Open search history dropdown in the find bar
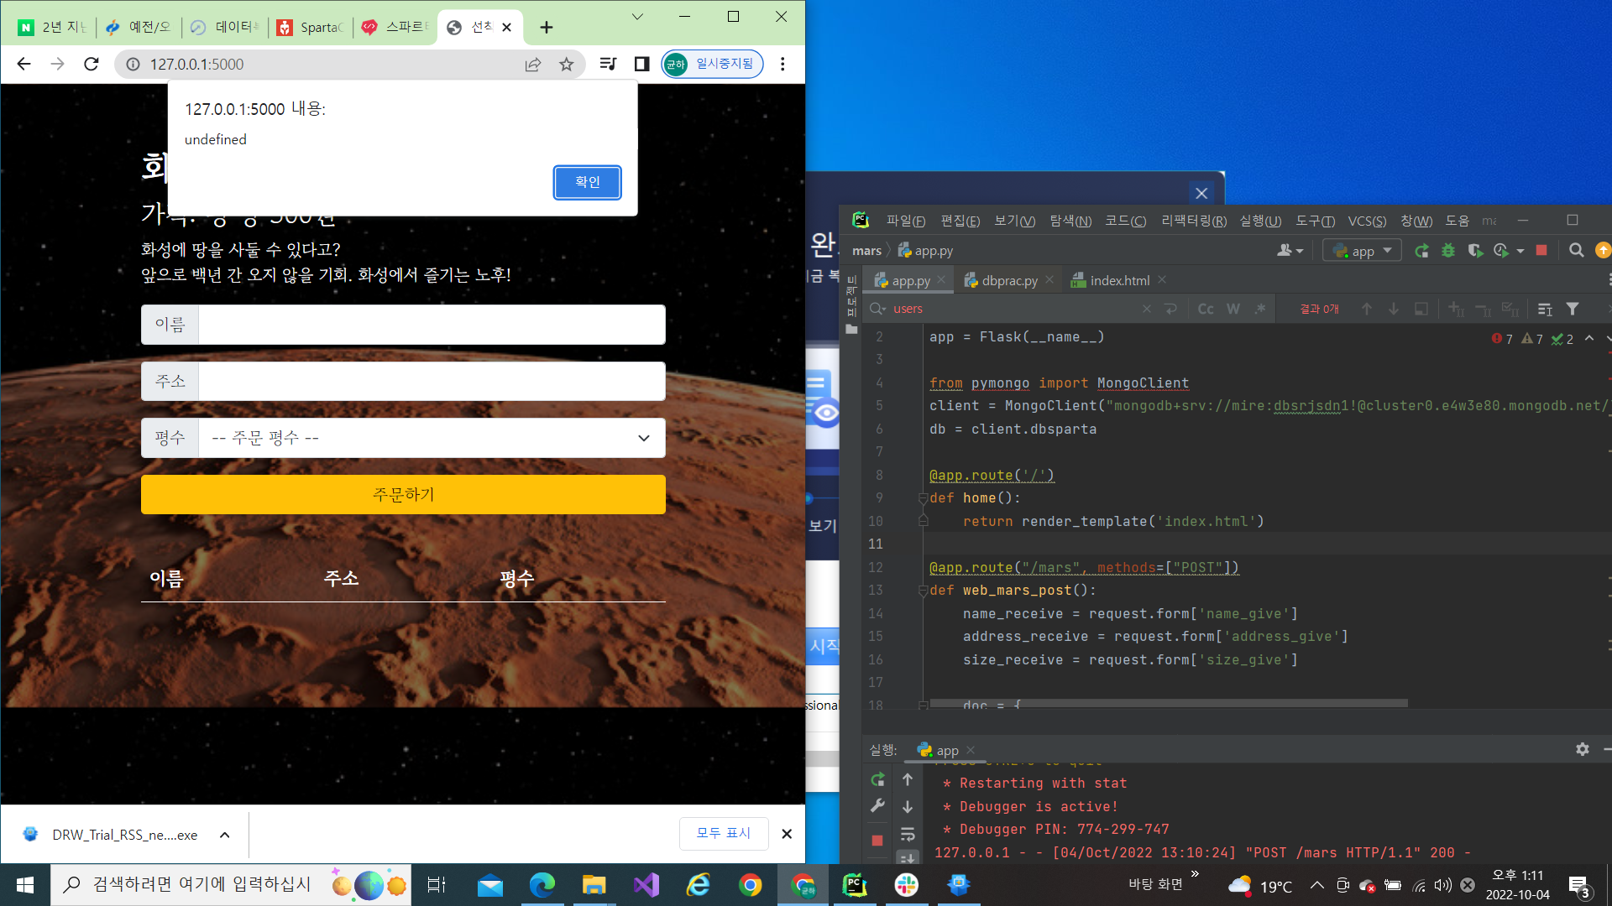 [x=878, y=309]
